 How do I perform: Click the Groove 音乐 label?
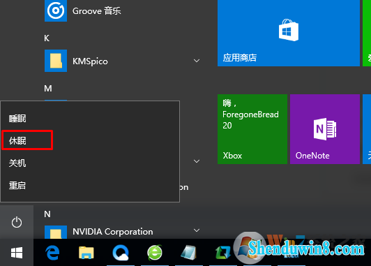(x=96, y=11)
